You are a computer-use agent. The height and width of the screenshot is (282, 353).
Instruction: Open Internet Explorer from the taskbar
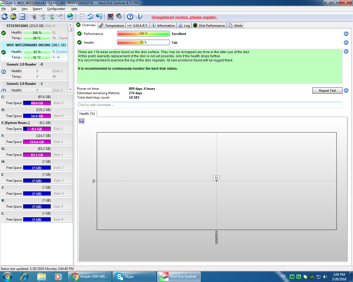click(25, 276)
